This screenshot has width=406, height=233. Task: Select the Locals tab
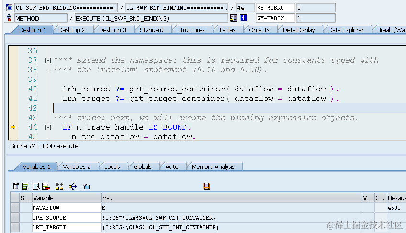point(112,166)
